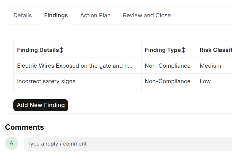The height and width of the screenshot is (164, 232).
Task: Sort by the Finding Details sort icon
Action: pyautogui.click(x=62, y=50)
